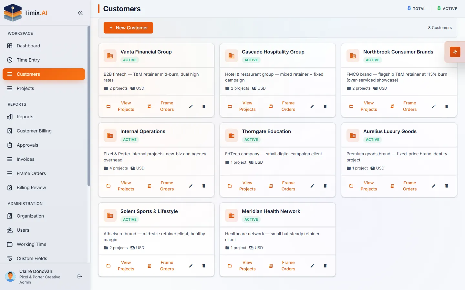Viewport: 465px width, 290px height.
Task: Open Approvals in the sidebar
Action: 44,145
